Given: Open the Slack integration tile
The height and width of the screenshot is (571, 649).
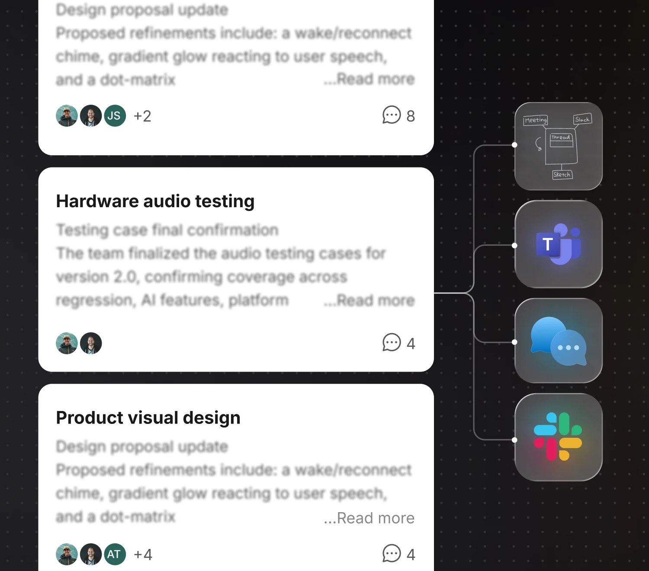Looking at the screenshot, I should 559,437.
